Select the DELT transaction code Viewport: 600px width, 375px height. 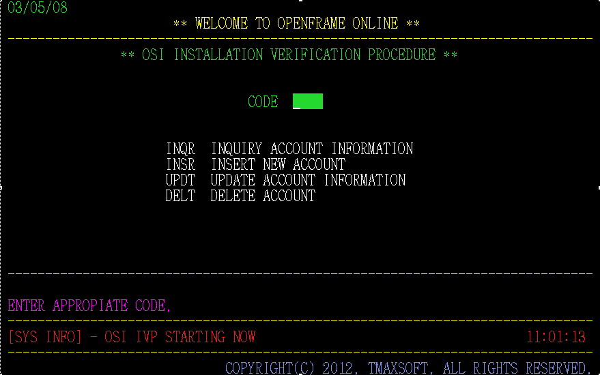[x=180, y=196]
